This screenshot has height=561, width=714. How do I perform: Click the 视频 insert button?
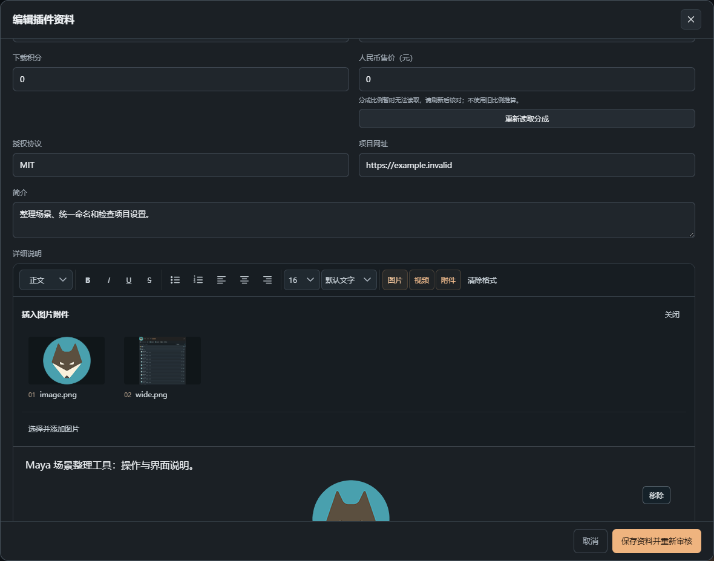click(x=422, y=280)
